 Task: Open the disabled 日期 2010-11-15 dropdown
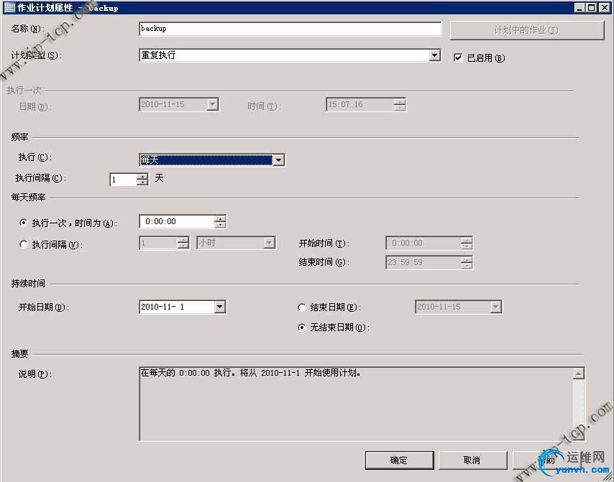(212, 104)
